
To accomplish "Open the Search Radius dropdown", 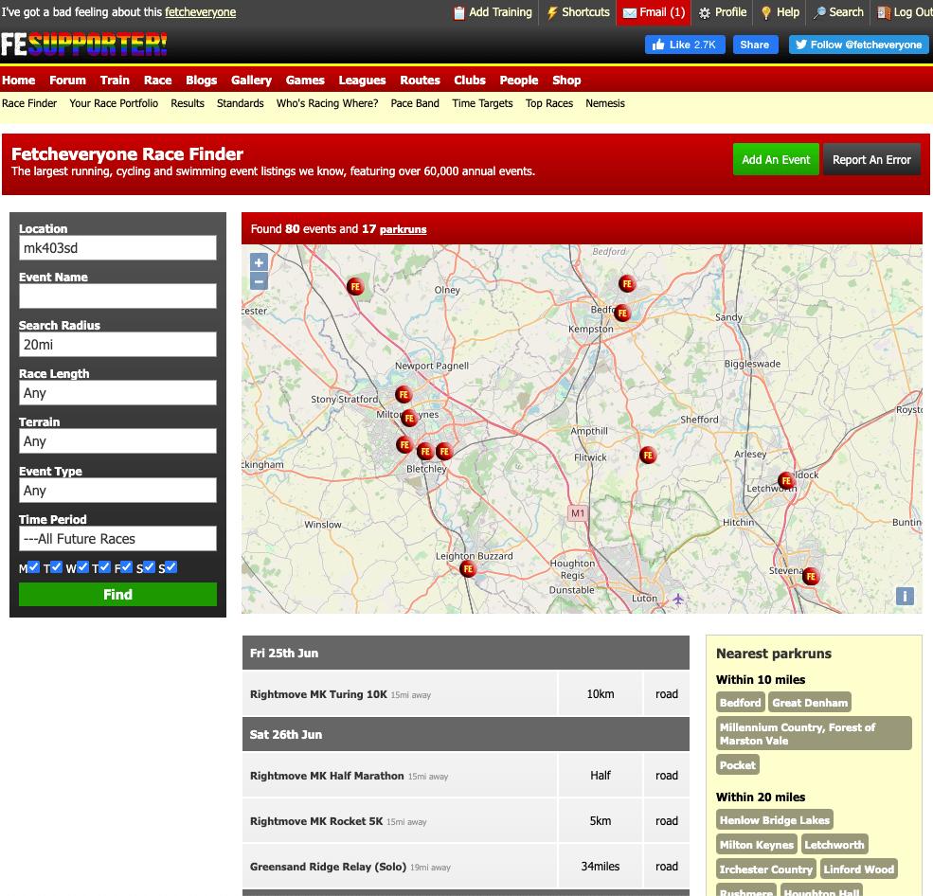I will coord(117,345).
